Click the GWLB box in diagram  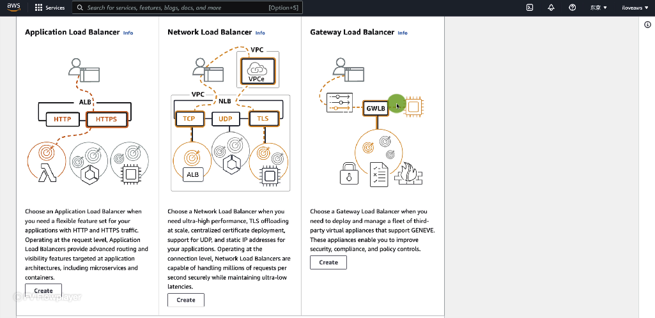376,109
